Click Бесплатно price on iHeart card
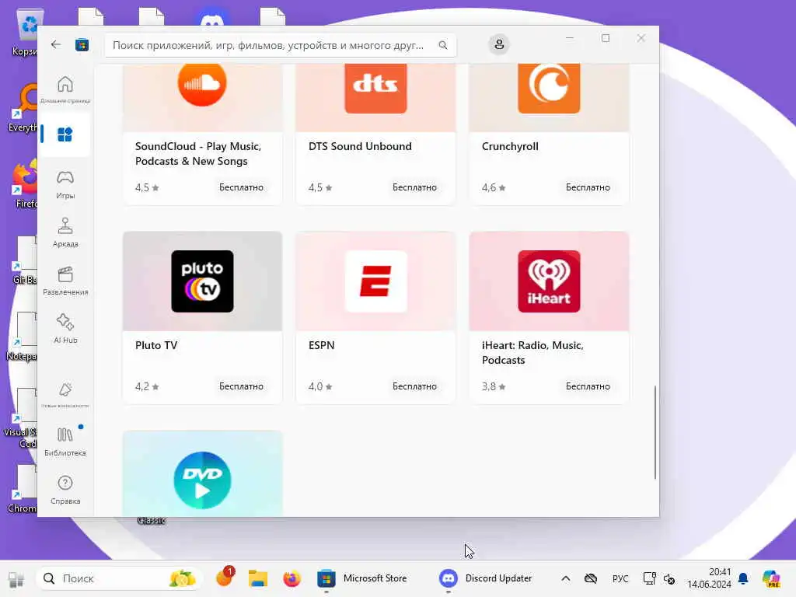The image size is (796, 597). [x=588, y=386]
